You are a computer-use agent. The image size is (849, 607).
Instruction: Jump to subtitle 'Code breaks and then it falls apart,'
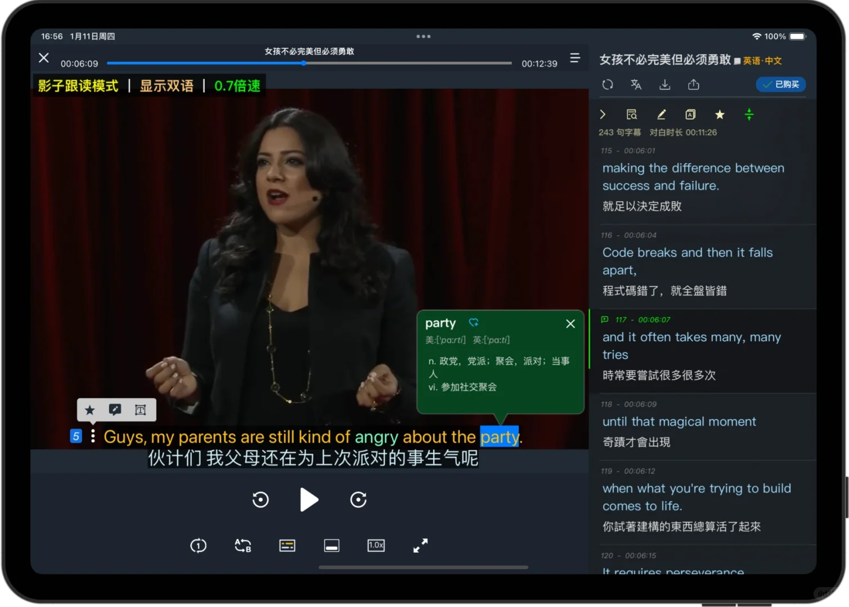pyautogui.click(x=688, y=261)
